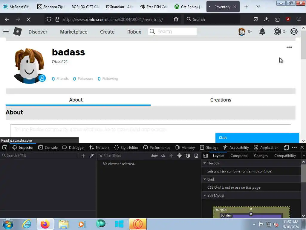
Task: Open the Firefox downloads panel
Action: (x=266, y=19)
